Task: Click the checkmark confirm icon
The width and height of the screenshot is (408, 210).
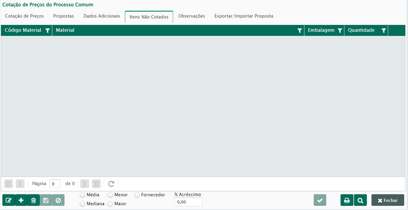Action: click(x=320, y=200)
